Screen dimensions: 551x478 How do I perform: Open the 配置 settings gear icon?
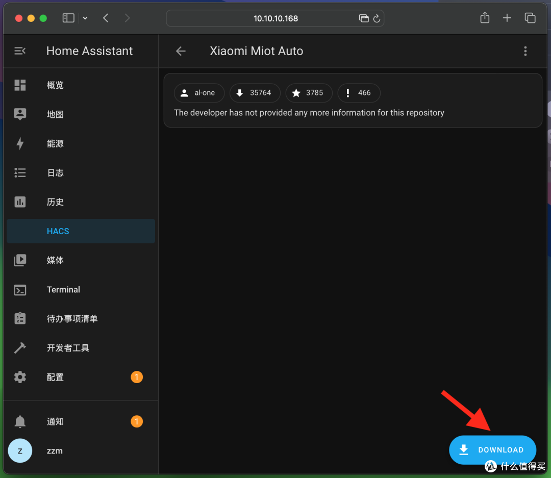(x=20, y=377)
